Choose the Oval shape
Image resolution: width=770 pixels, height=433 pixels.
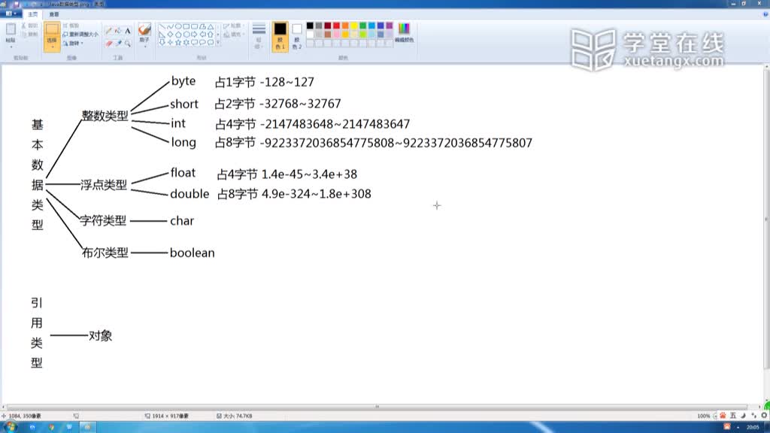click(178, 26)
